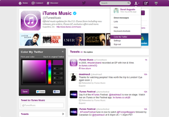Click Back to original Twitter link

coord(54,57)
